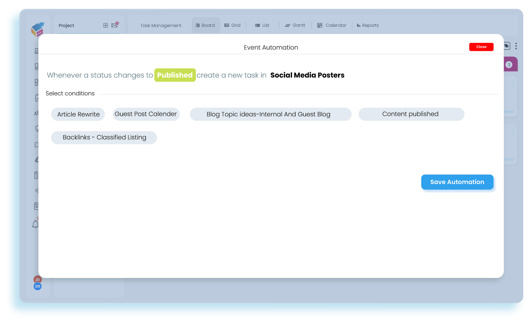Viewport: 531px width, 322px height.
Task: Switch to the Grid view icon
Action: click(232, 25)
